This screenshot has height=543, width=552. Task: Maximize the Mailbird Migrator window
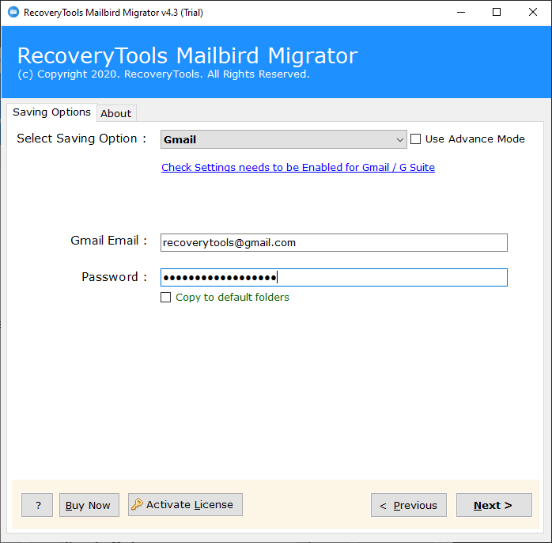[x=497, y=13]
